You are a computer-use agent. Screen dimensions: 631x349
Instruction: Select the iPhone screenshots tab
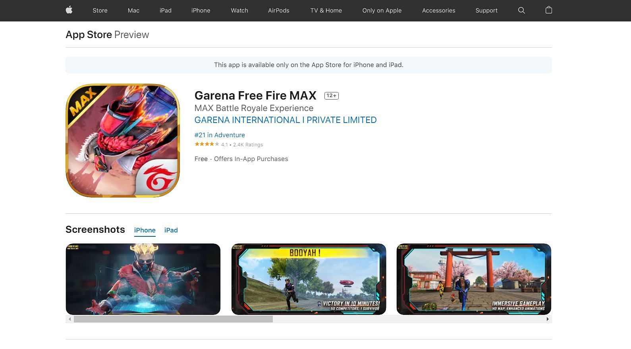click(x=145, y=230)
